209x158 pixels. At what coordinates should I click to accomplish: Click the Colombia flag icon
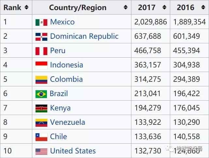coord(41,79)
